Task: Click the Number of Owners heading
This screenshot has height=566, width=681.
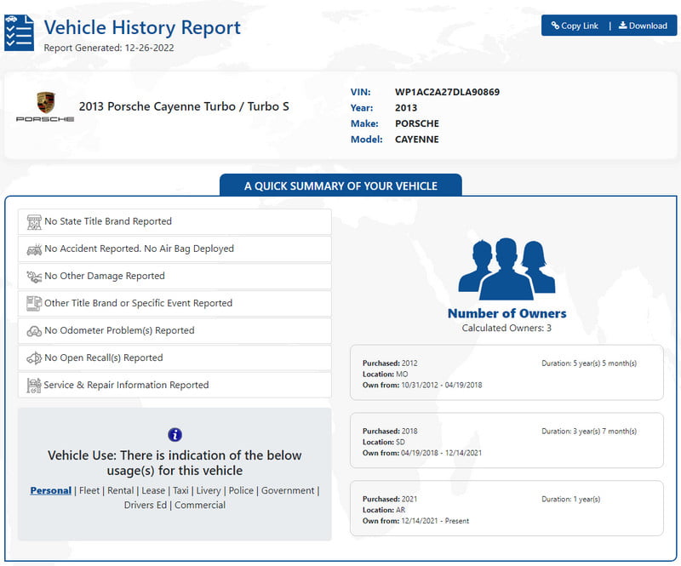Action: coord(506,313)
